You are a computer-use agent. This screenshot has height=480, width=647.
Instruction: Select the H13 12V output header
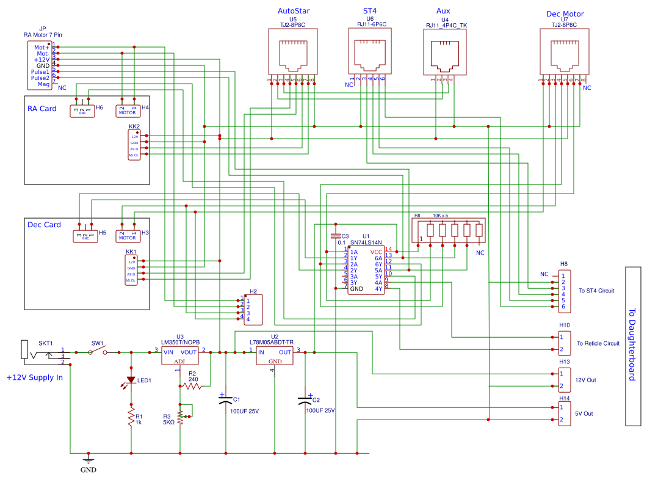(x=565, y=380)
